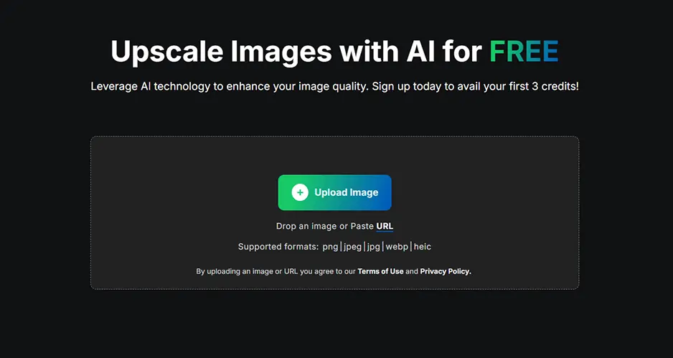Select the jpg format label
The height and width of the screenshot is (358, 673).
coord(373,247)
